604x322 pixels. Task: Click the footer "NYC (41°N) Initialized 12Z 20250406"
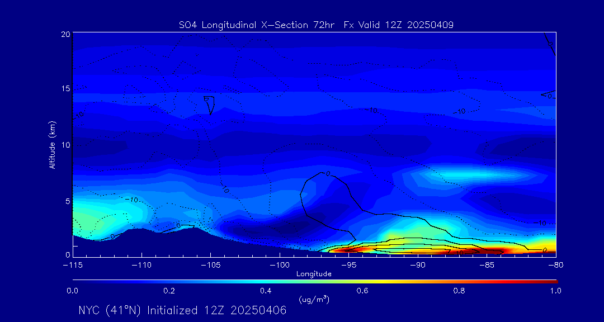click(x=182, y=310)
